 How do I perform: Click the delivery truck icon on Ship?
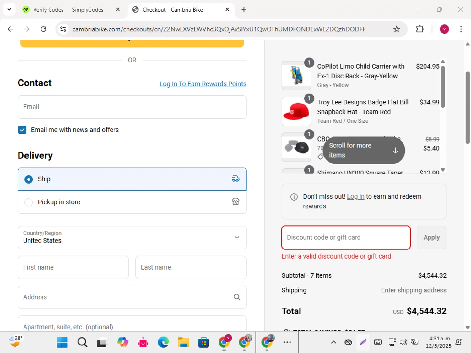pos(235,179)
